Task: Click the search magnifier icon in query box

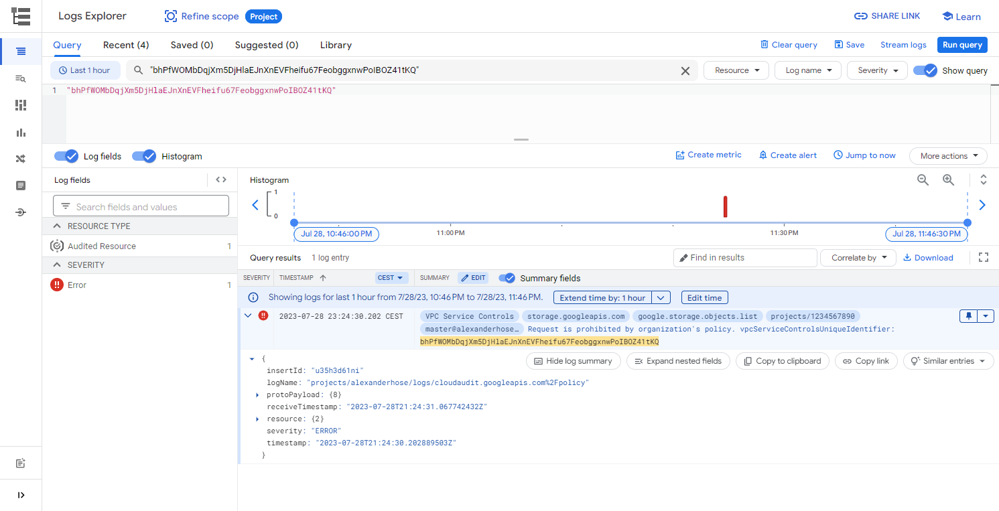Action: pos(139,70)
